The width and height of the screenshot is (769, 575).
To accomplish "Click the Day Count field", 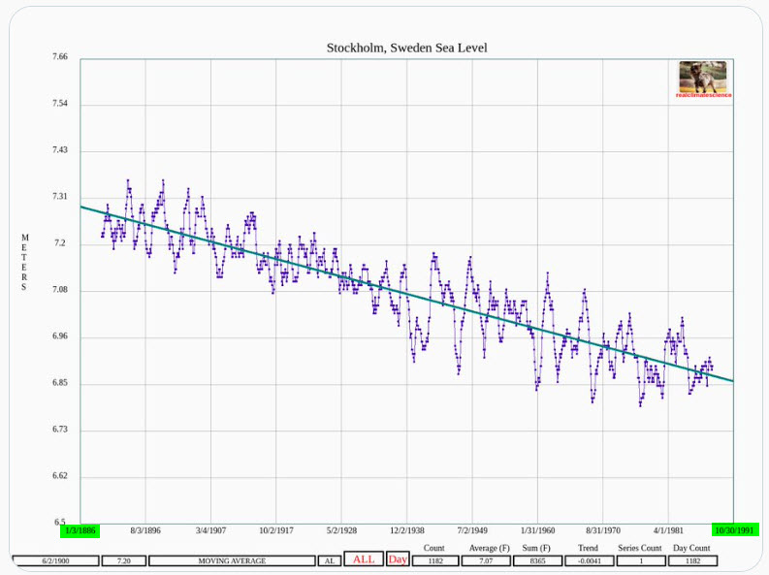I will pyautogui.click(x=692, y=560).
